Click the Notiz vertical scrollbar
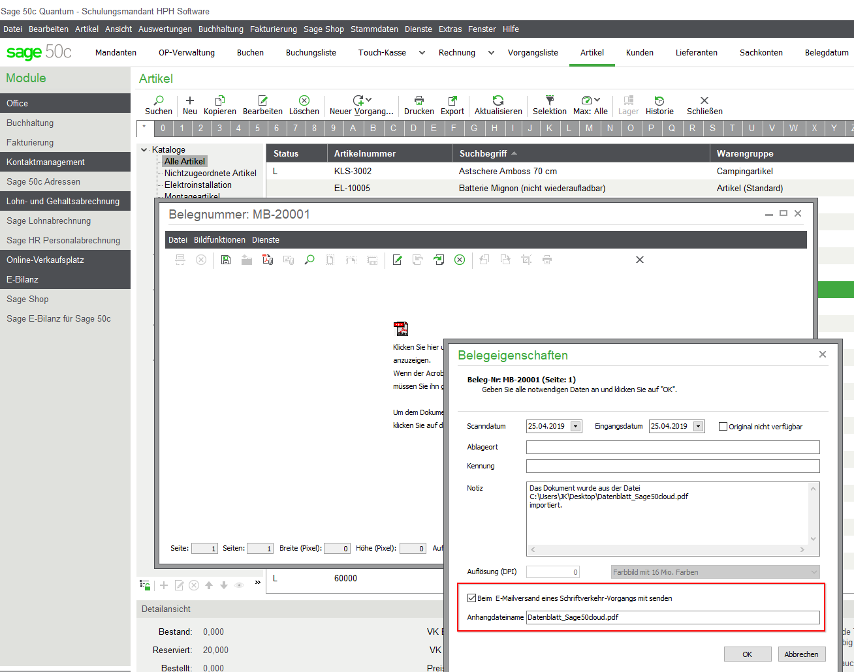This screenshot has height=672, width=854. coord(813,513)
